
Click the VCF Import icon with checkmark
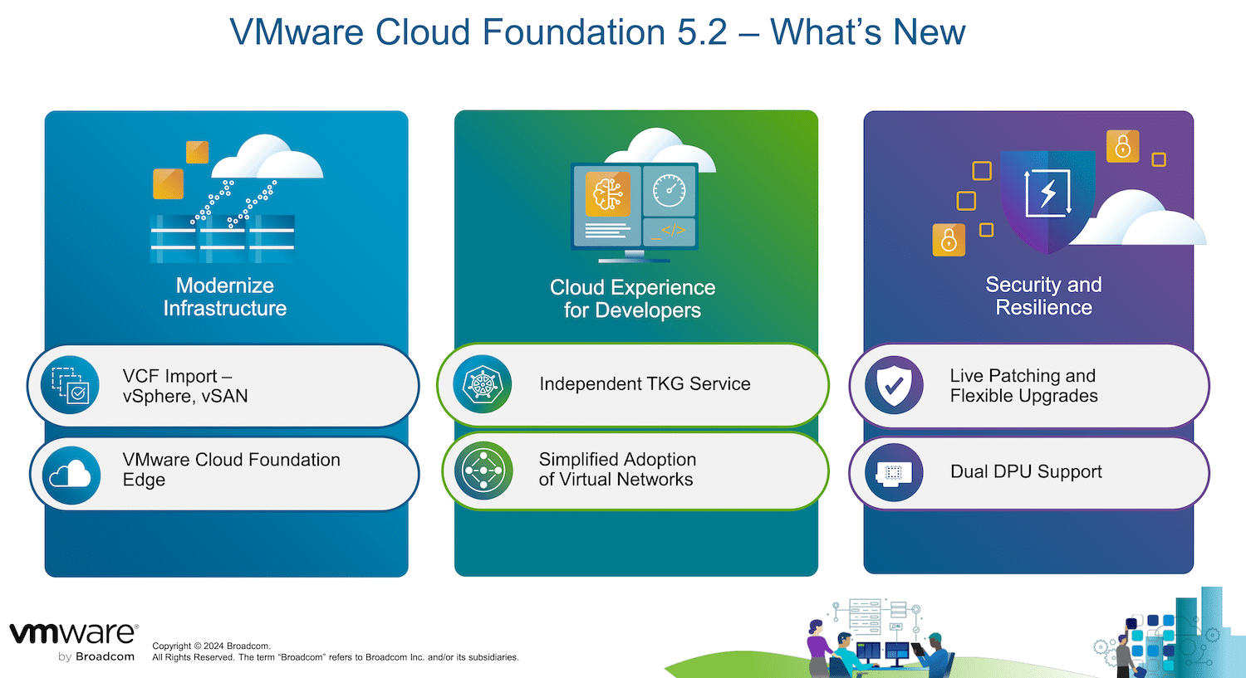71,385
